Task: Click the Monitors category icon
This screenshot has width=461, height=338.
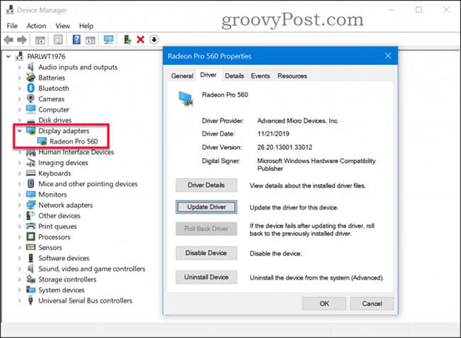Action: (x=30, y=195)
